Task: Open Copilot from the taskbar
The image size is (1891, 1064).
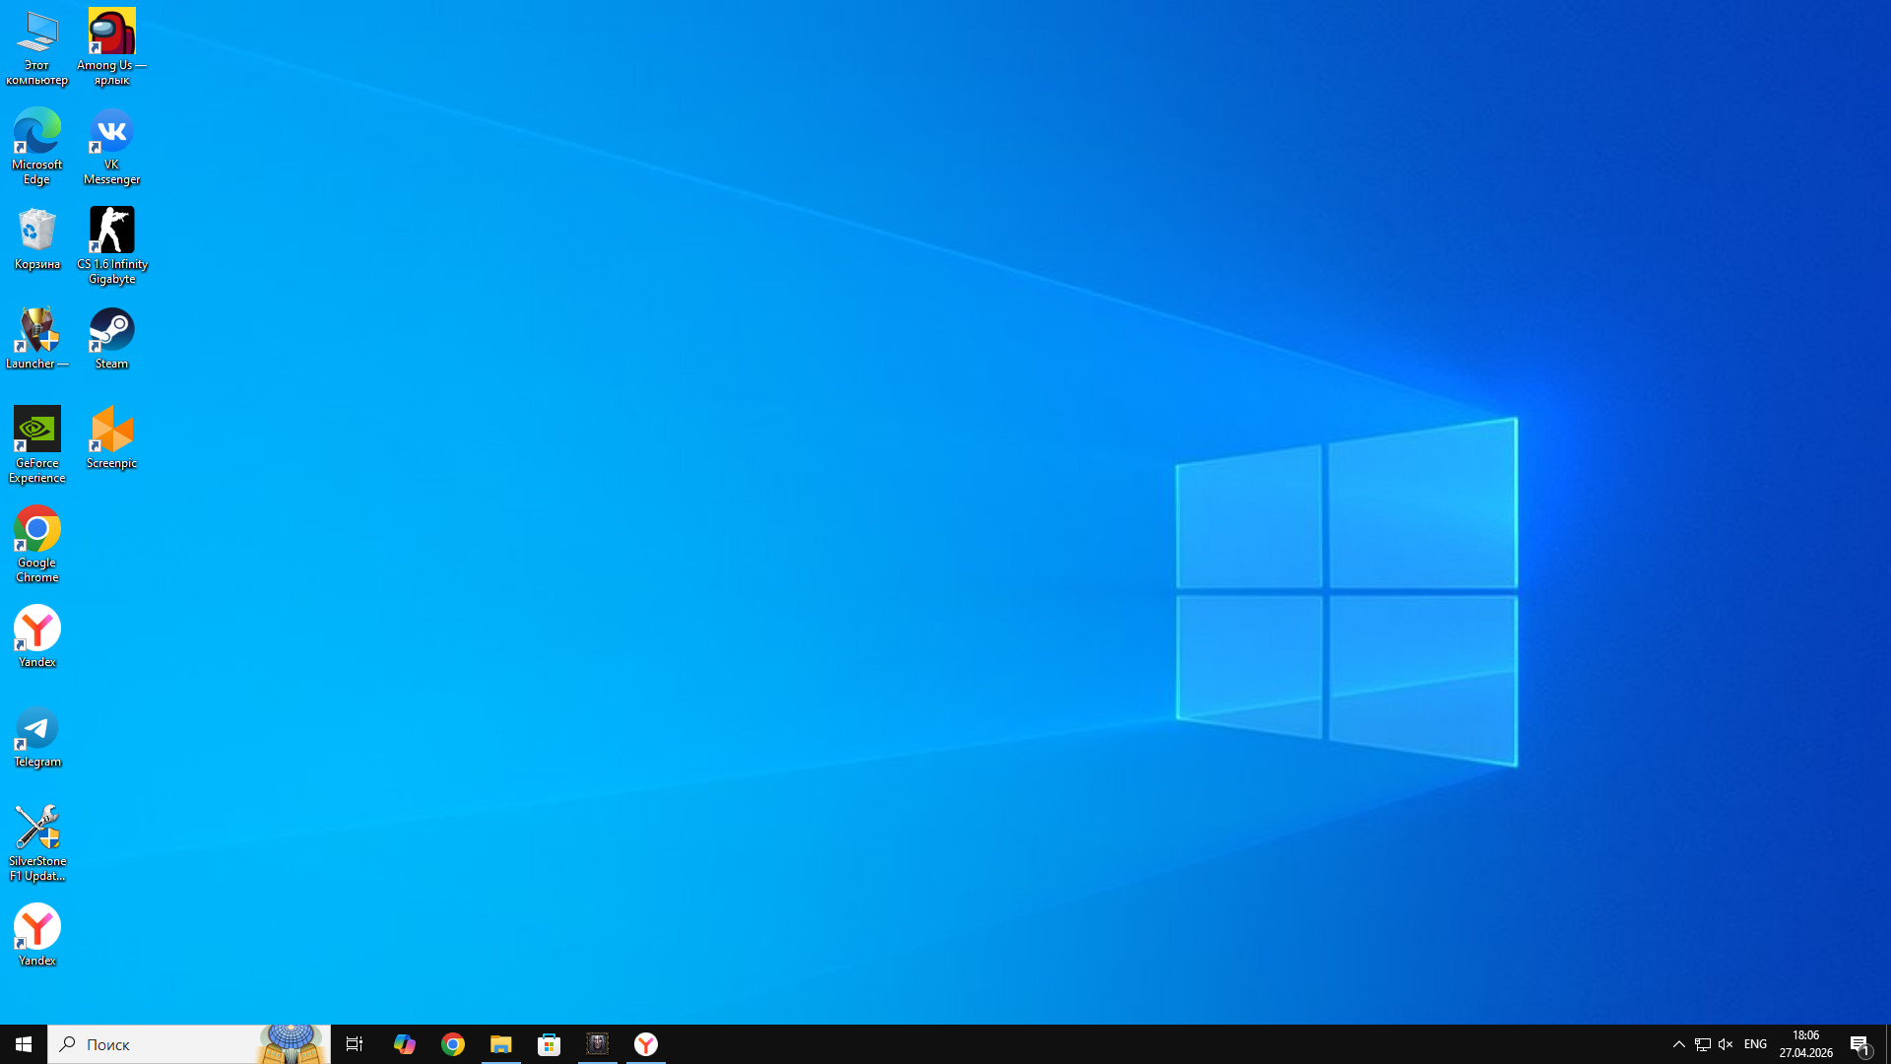Action: (404, 1044)
